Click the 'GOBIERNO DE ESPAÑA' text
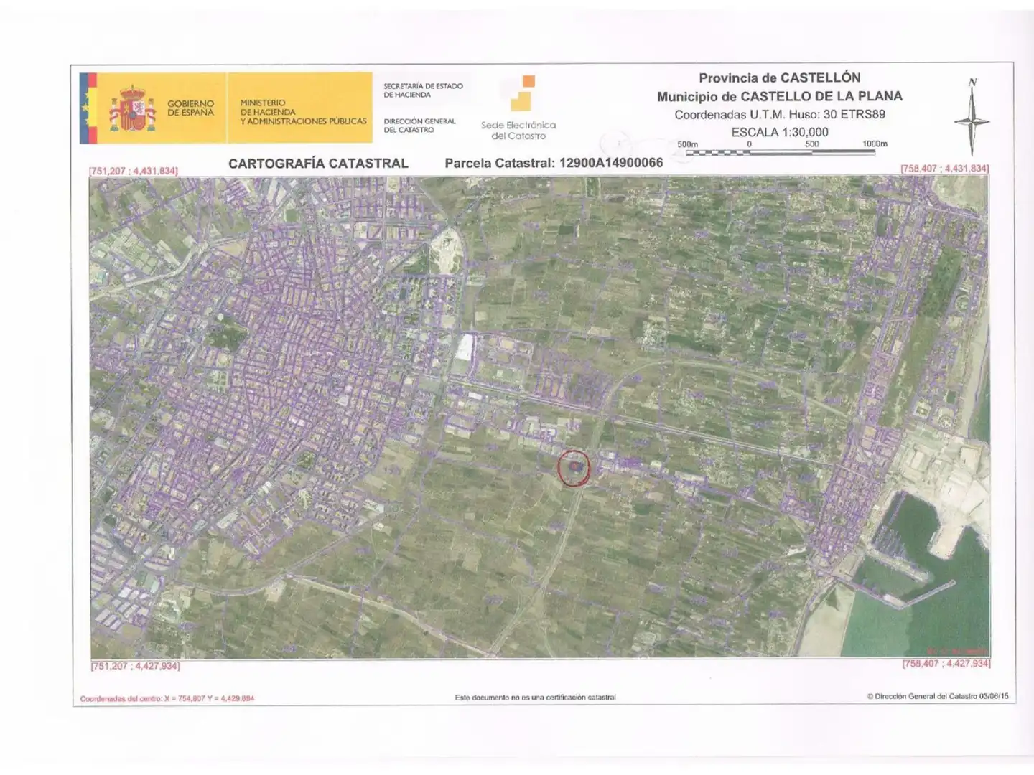The height and width of the screenshot is (775, 1034). (x=190, y=108)
